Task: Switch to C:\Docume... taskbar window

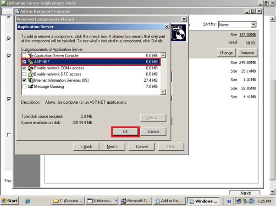Action: [x=68, y=201]
